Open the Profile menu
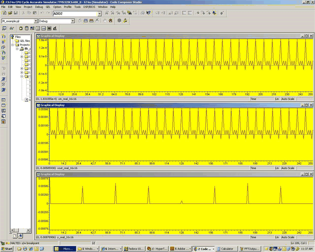The image size is (315, 252). (x=68, y=7)
